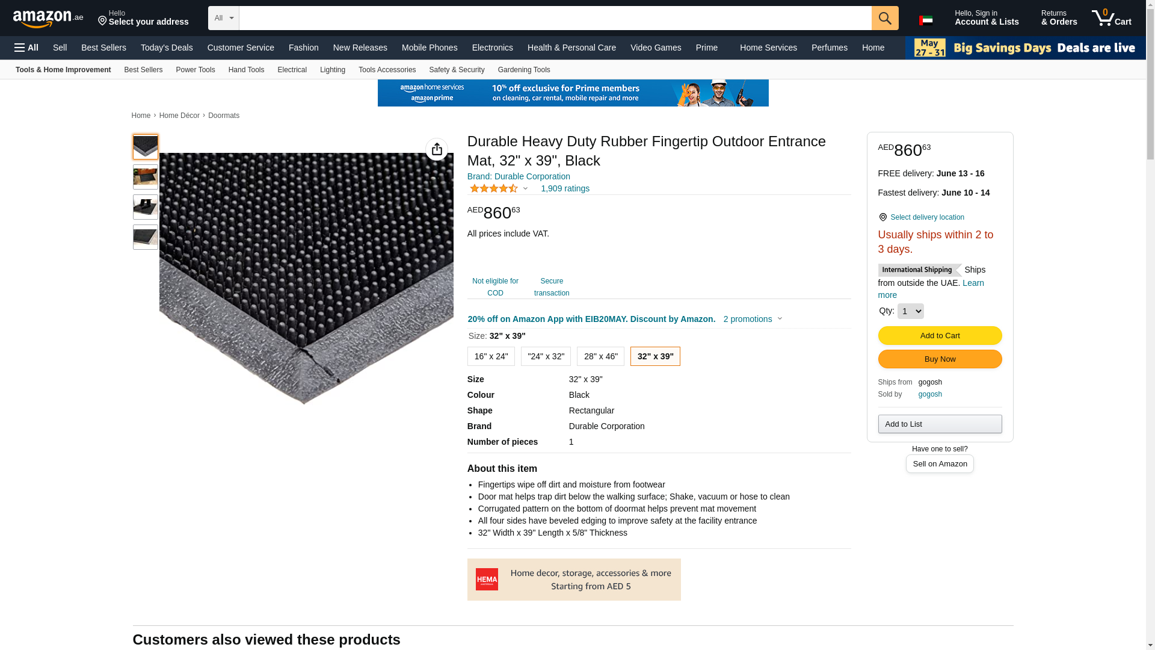Click in the search text field
The height and width of the screenshot is (650, 1155).
point(555,18)
